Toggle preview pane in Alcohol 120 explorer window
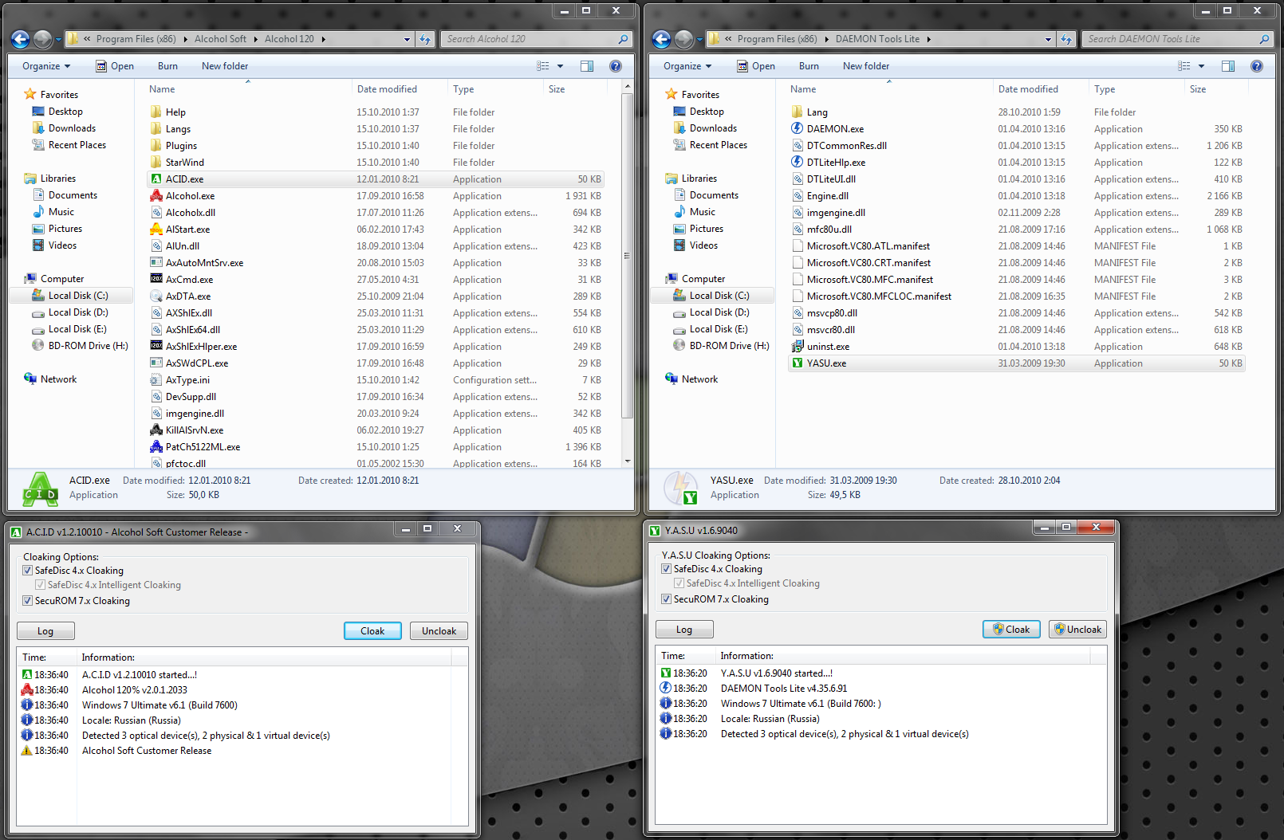 click(587, 66)
